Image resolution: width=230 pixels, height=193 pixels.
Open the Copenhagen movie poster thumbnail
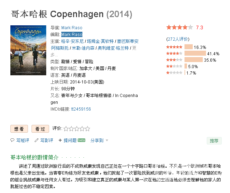(x=28, y=50)
